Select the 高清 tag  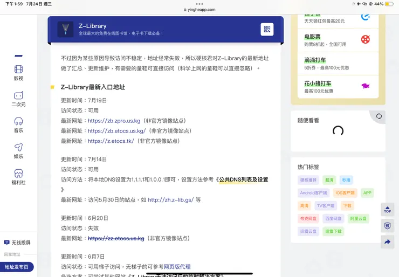pos(304,205)
